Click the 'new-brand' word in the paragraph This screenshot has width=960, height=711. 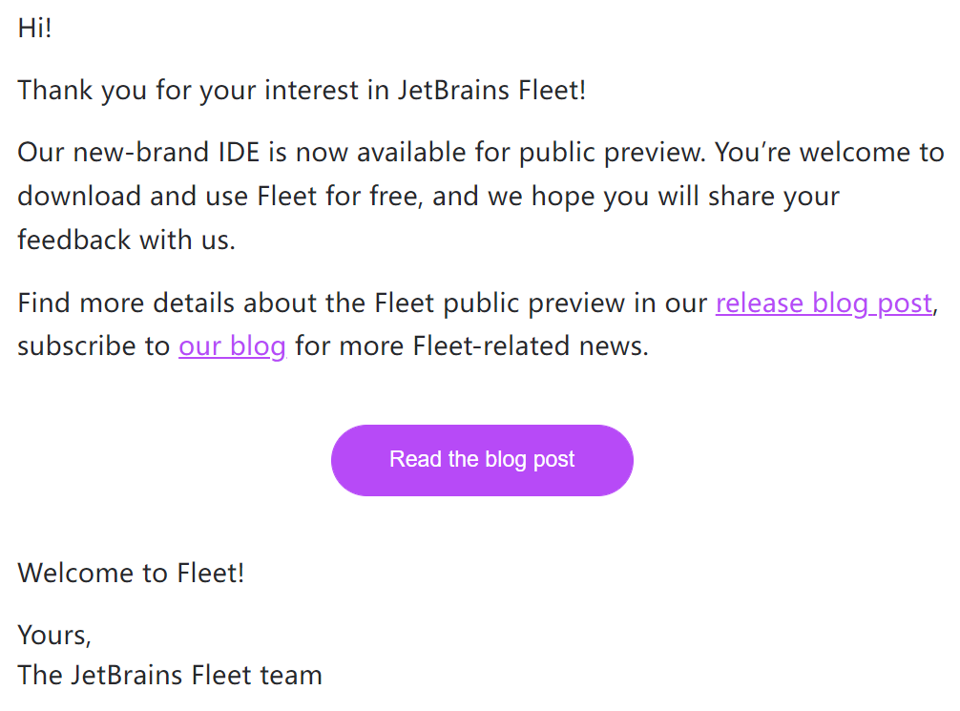pos(141,152)
